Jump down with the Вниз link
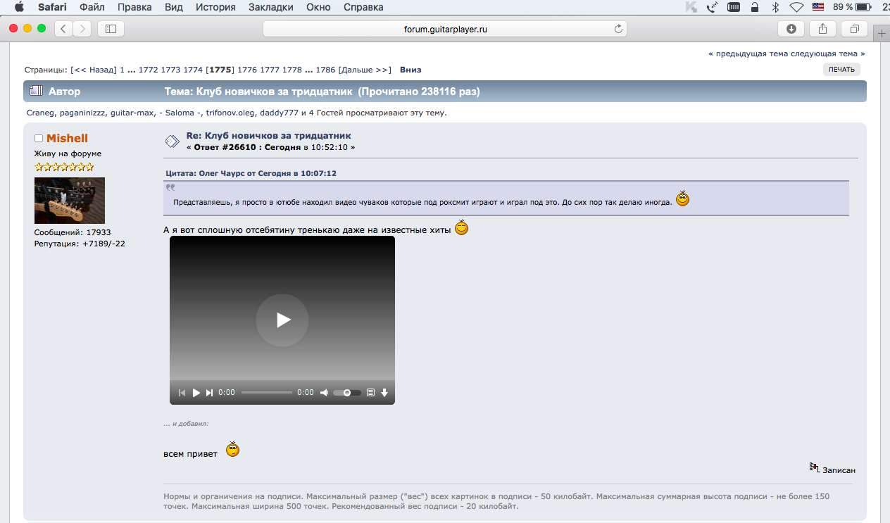 click(x=410, y=70)
